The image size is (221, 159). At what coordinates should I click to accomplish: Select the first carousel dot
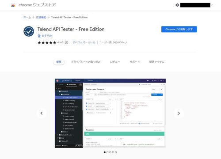pyautogui.click(x=105, y=152)
